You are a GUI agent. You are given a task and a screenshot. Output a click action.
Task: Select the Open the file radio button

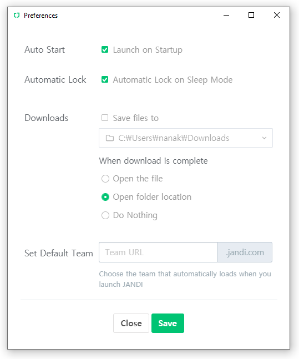(105, 179)
